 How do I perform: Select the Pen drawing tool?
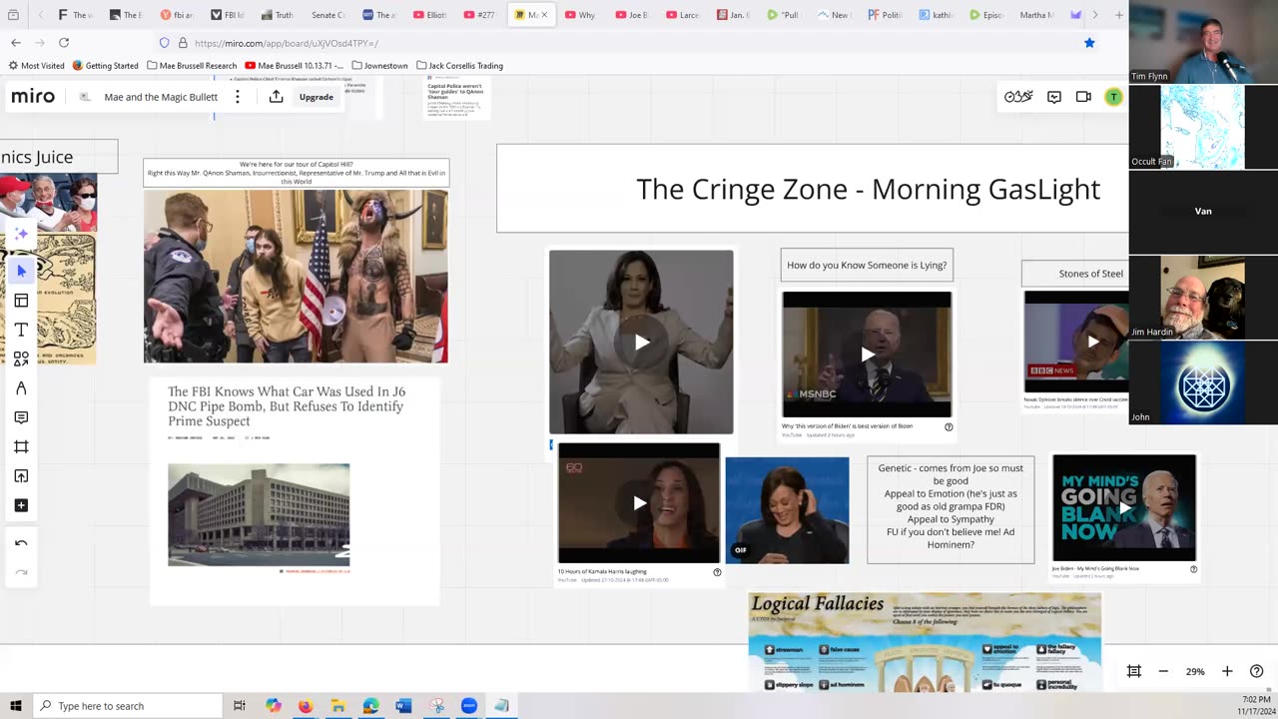[21, 388]
